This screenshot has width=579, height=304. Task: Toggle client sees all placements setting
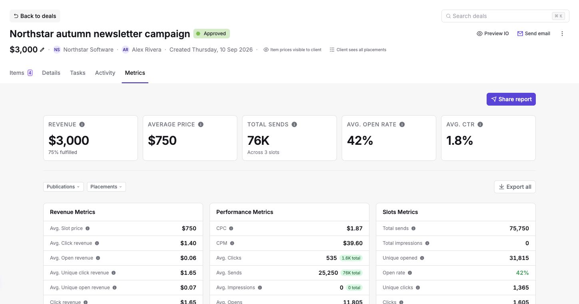tap(358, 50)
